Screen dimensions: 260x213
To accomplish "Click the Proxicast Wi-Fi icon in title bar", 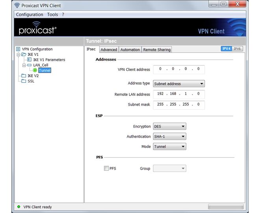I will coord(17,6).
